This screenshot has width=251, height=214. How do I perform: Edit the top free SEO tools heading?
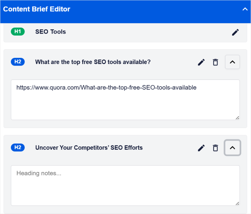[x=201, y=62]
